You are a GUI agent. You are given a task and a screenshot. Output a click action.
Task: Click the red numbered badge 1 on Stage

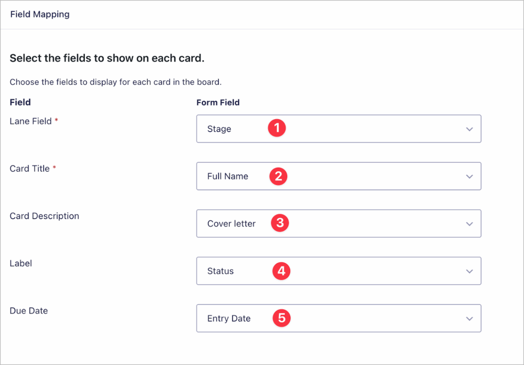(x=277, y=128)
